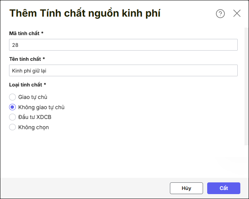
Task: Open the help question mark icon
Action: [220, 14]
